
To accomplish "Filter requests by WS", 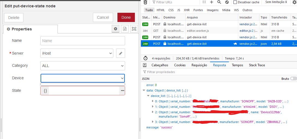I will pyautogui.click(x=237, y=10).
